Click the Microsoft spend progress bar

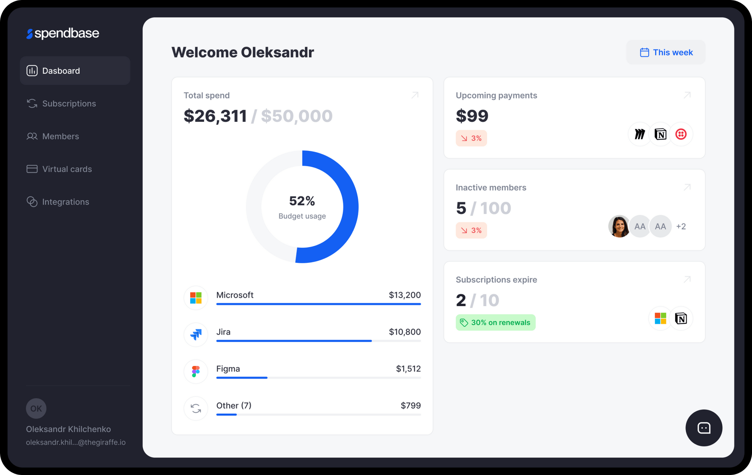(x=318, y=305)
